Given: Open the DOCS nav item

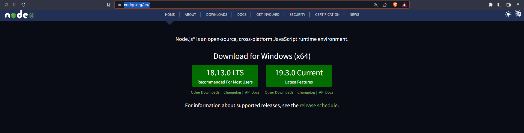Looking at the screenshot, I should [242, 15].
